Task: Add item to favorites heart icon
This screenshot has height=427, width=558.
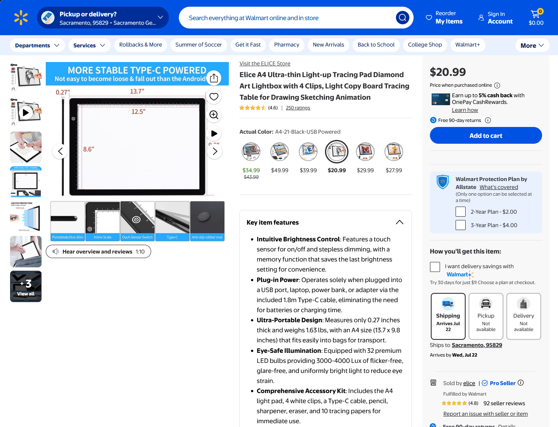Action: 214,97
